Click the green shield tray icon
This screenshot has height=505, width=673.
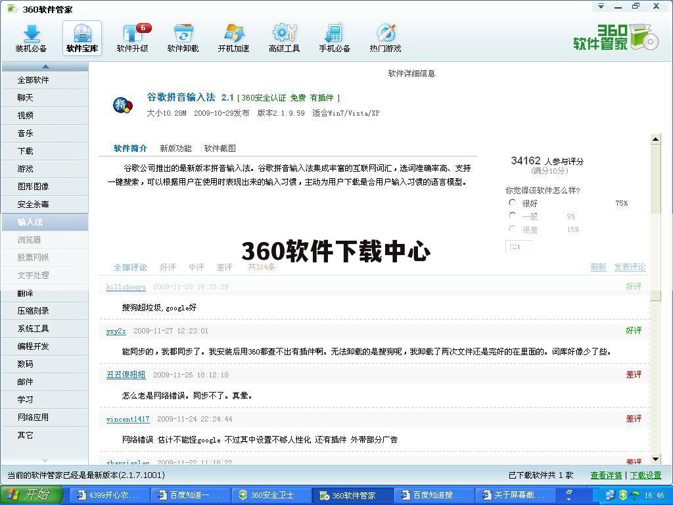coord(622,495)
